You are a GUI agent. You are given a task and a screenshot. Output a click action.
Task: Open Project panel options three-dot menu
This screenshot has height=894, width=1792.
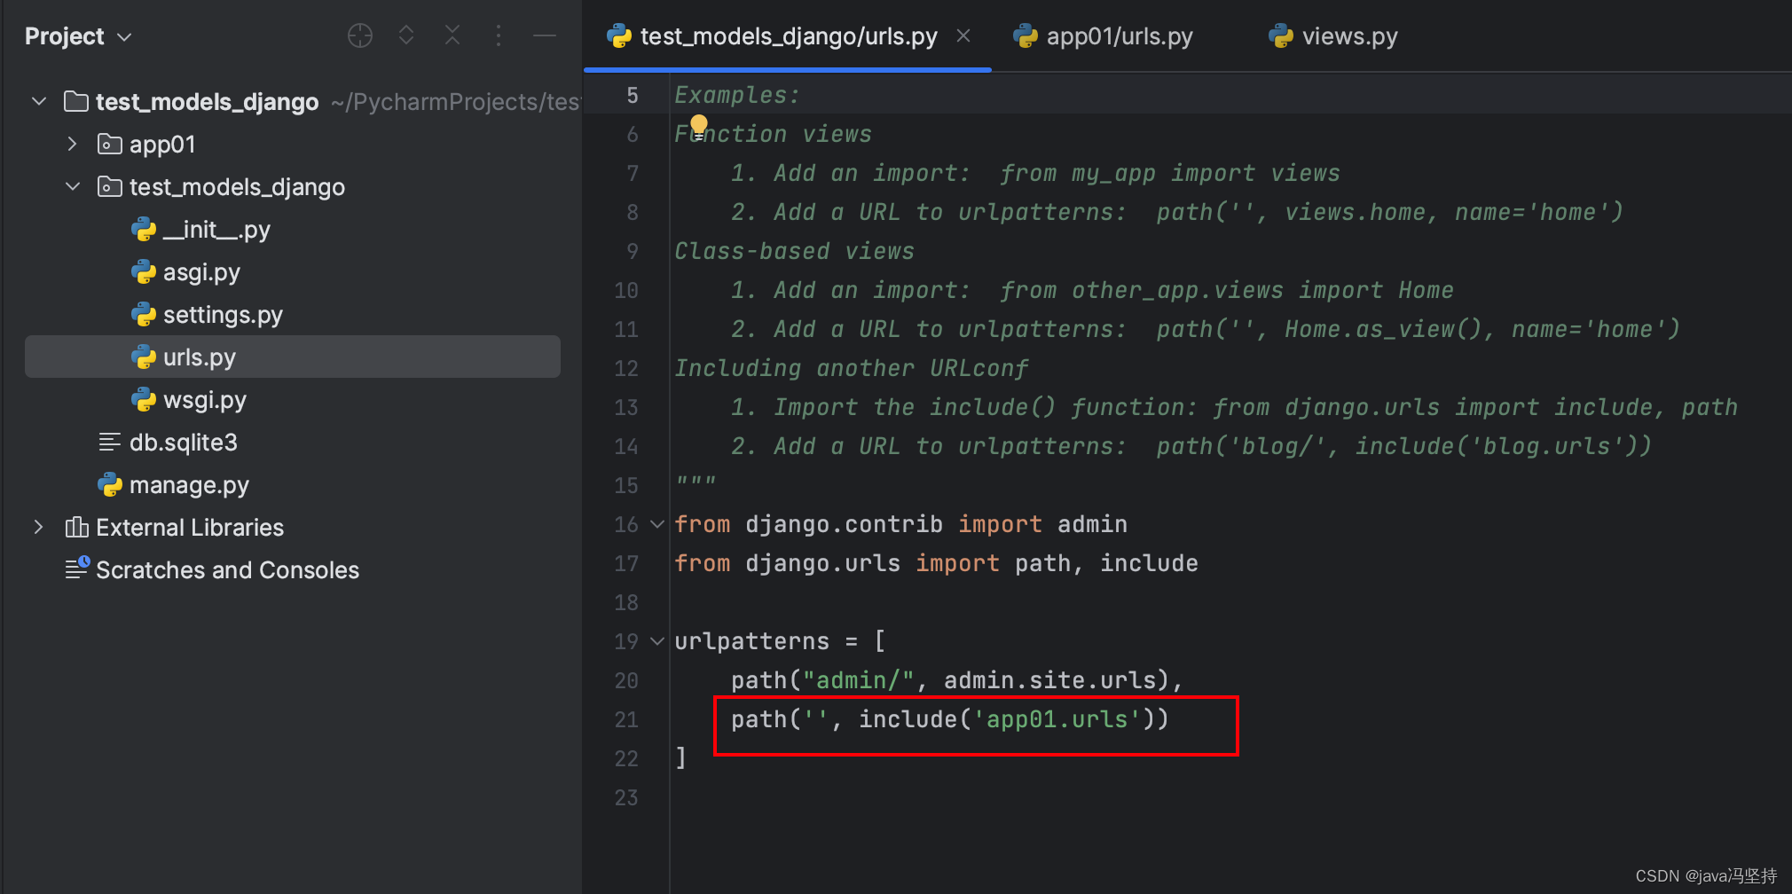coord(499,35)
